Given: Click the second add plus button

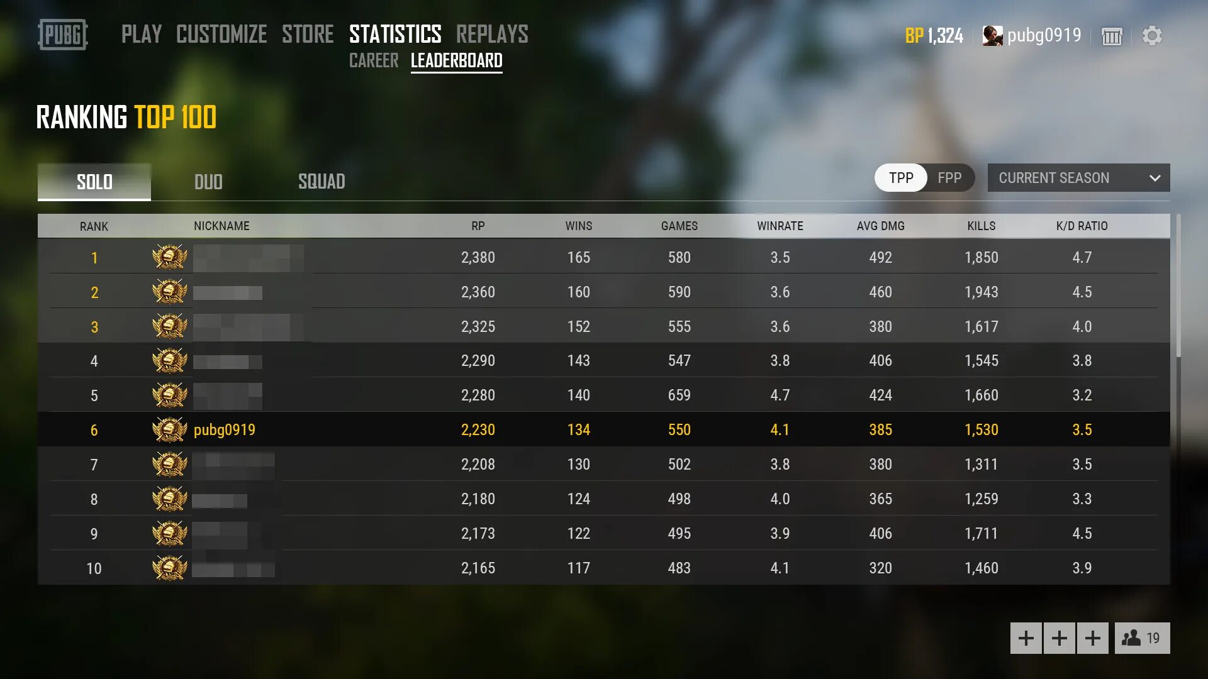Looking at the screenshot, I should tap(1059, 638).
